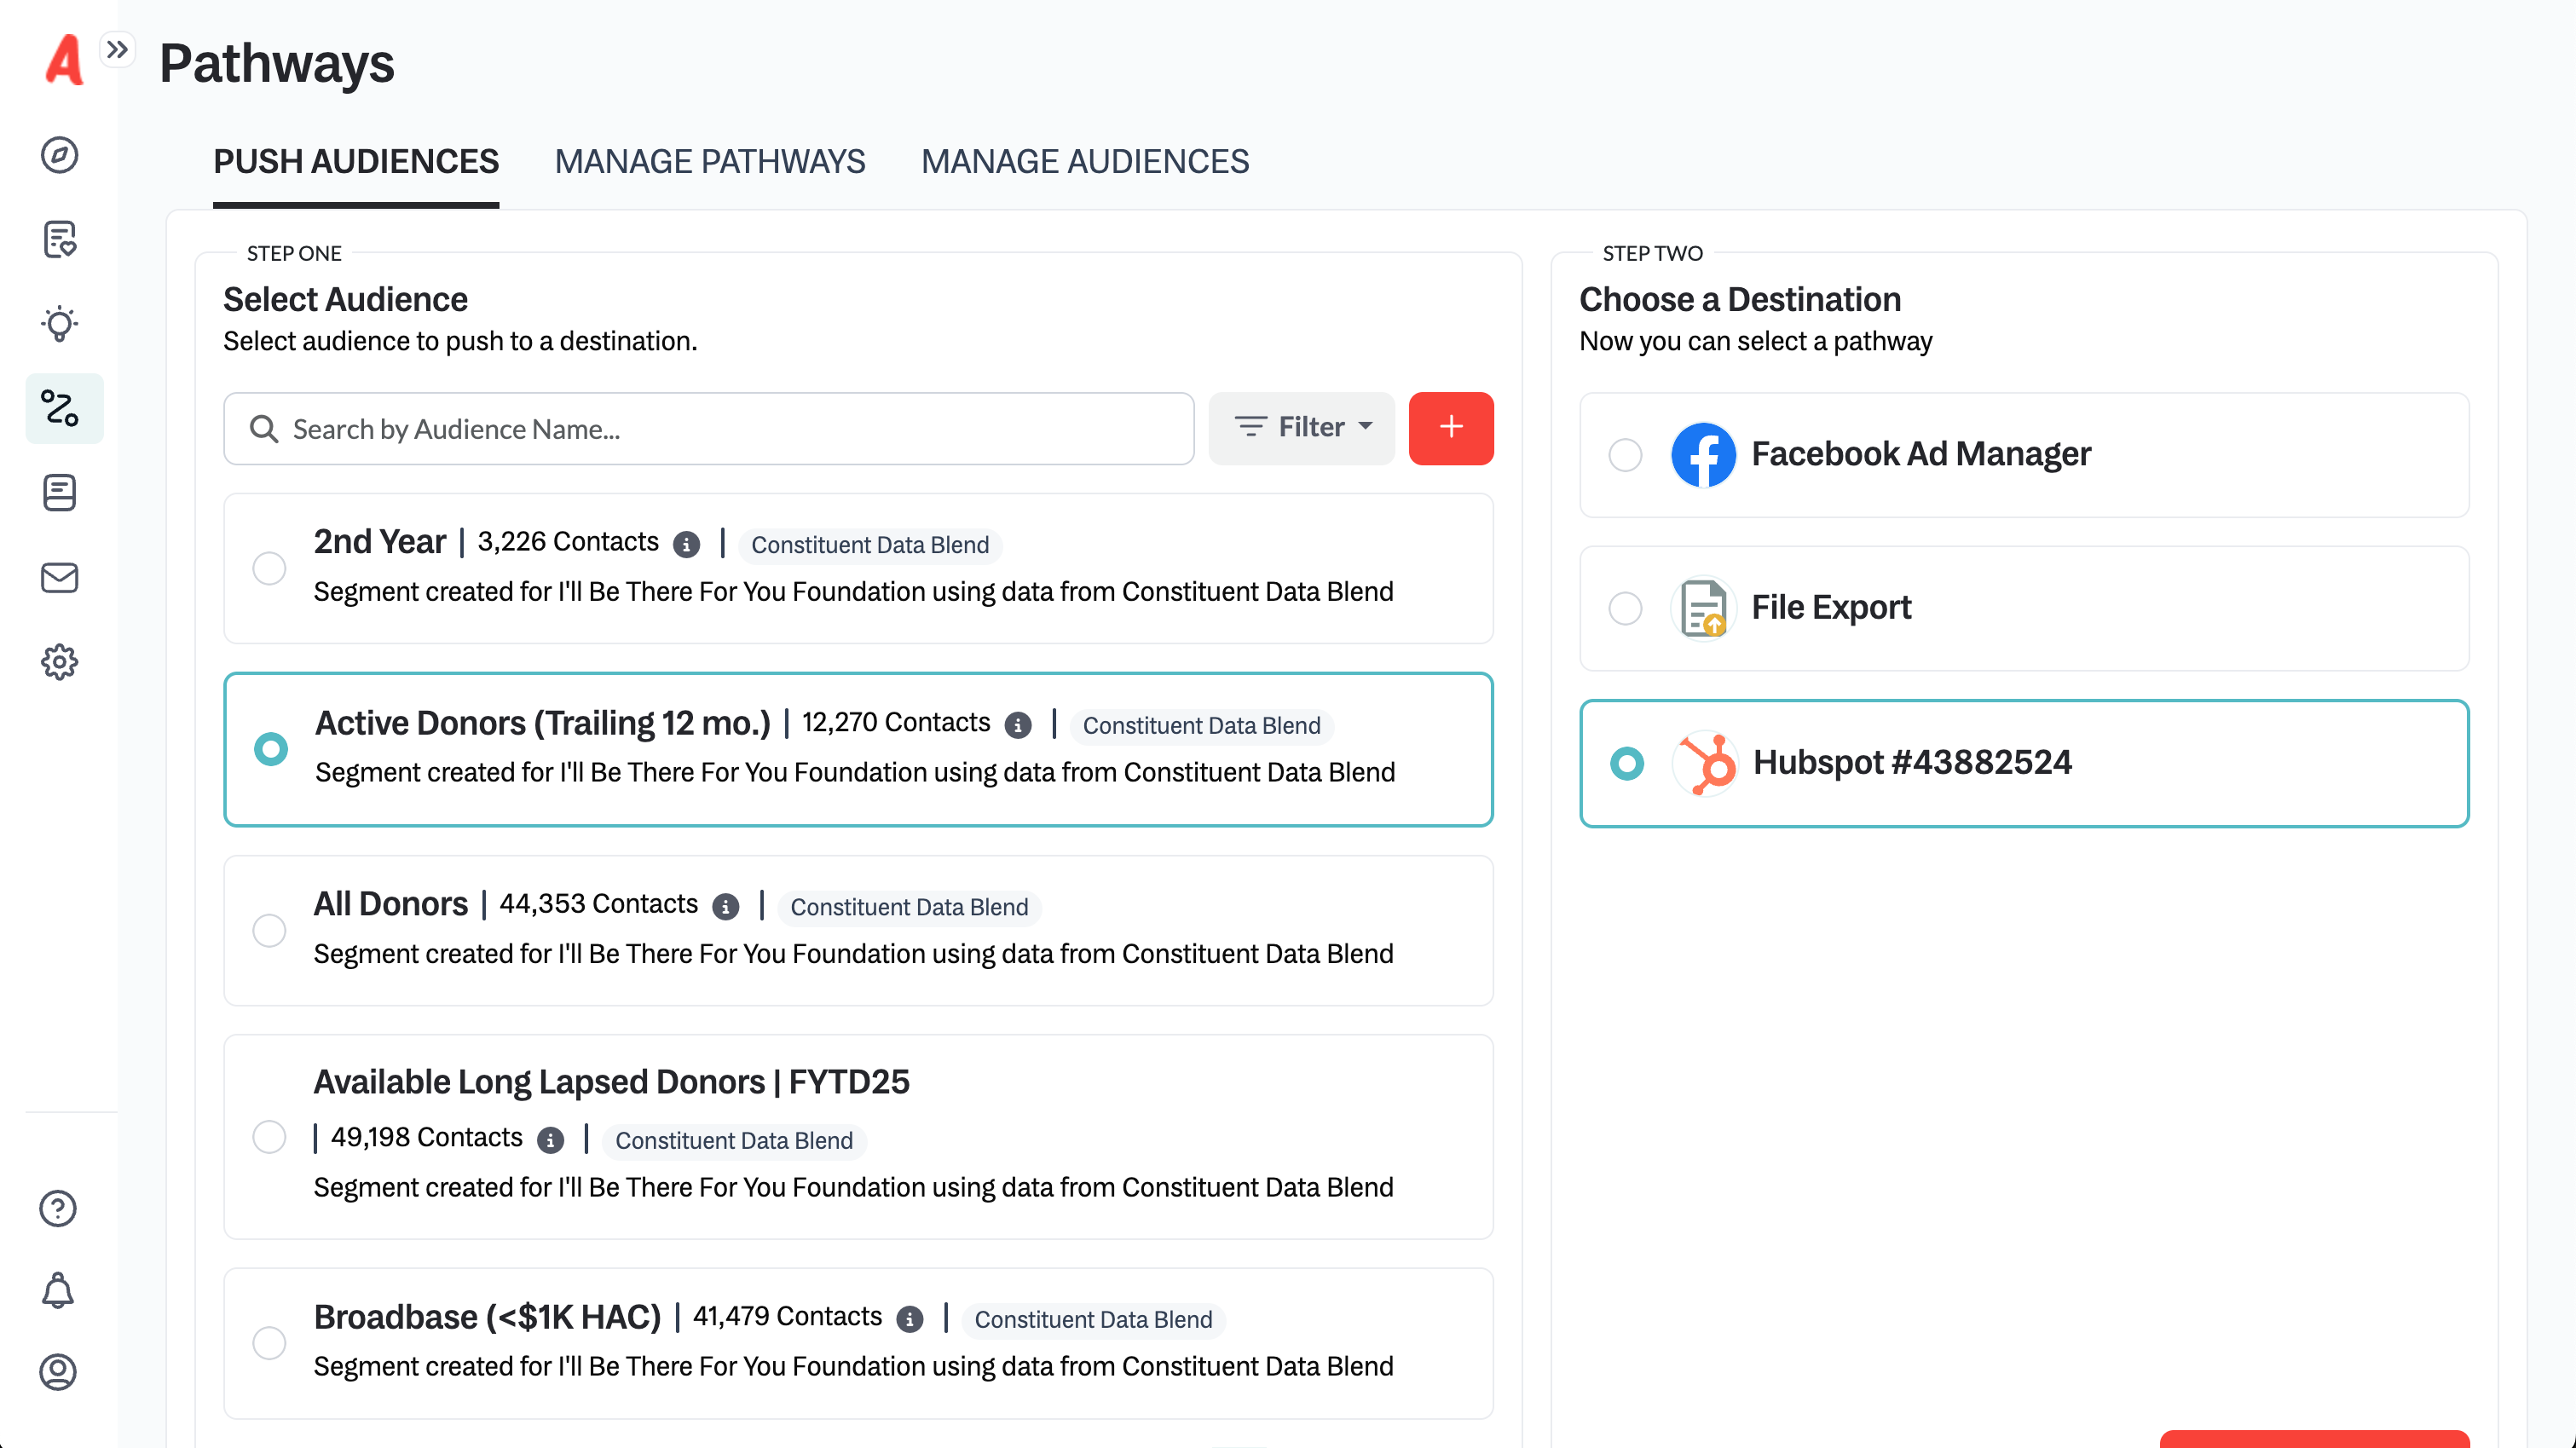Select File Export destination option

coord(1625,608)
